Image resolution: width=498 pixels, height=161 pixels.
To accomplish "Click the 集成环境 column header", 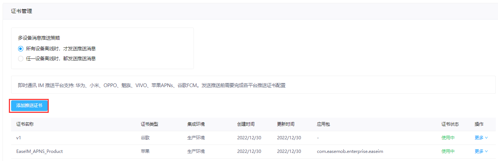I will [196, 124].
